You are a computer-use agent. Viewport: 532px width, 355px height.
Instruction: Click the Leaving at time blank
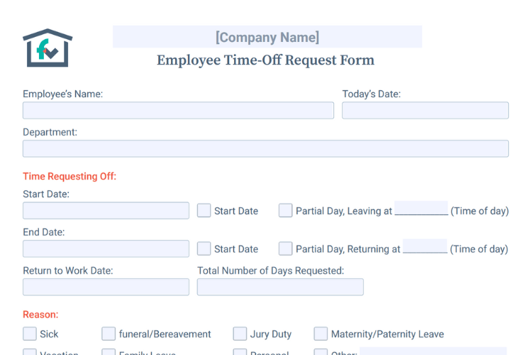point(421,209)
